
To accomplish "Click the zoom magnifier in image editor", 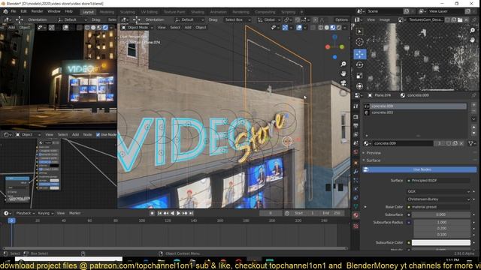I will [x=473, y=30].
